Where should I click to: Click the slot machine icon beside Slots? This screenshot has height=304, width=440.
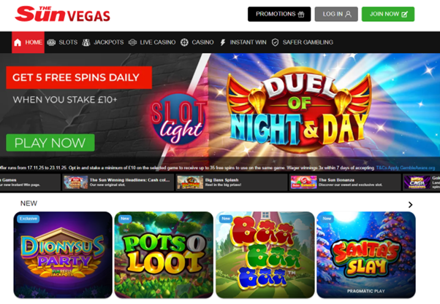pos(51,42)
